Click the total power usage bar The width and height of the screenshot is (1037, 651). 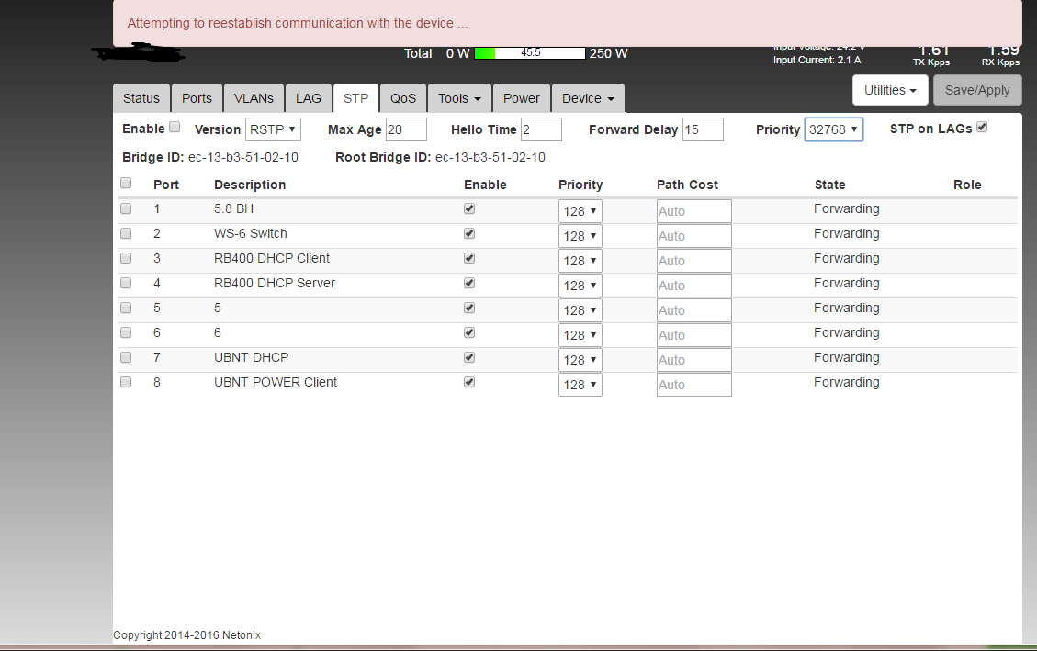(530, 53)
